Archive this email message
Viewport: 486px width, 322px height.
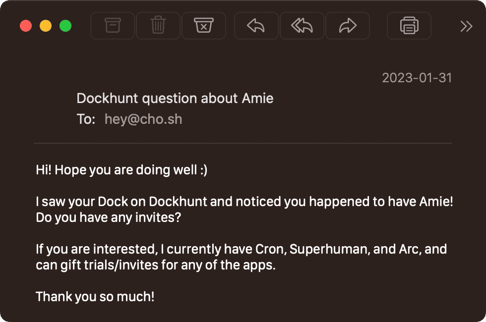pos(113,25)
